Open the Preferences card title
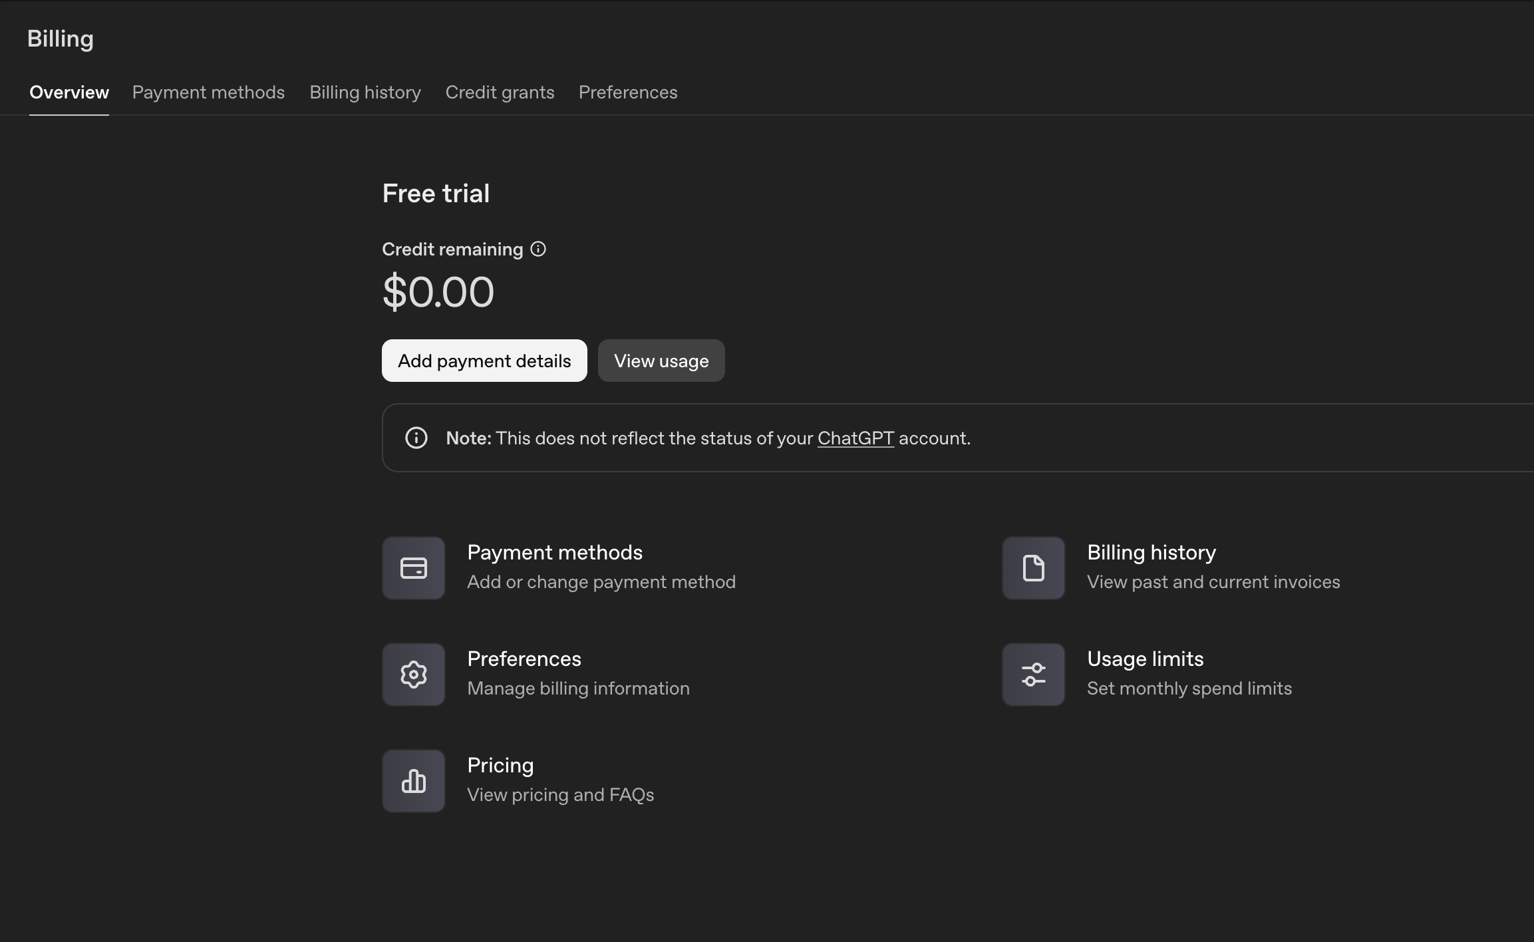1534x942 pixels. [x=524, y=659]
